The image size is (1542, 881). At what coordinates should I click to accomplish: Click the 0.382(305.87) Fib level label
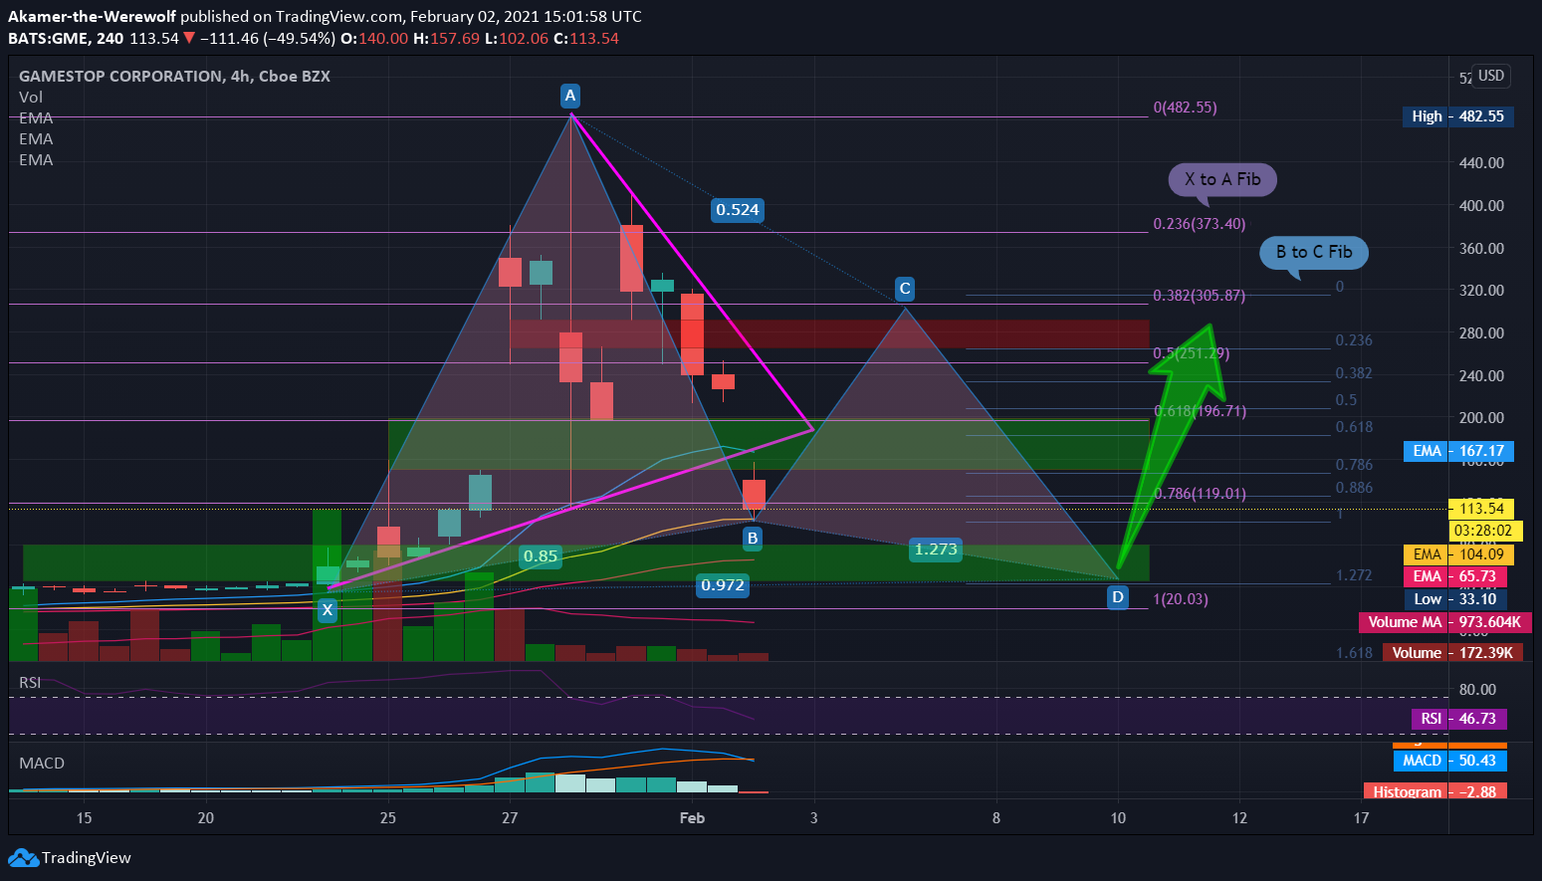point(1199,296)
